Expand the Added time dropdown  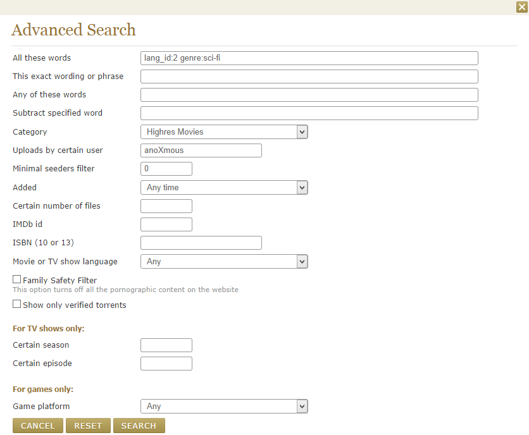224,188
